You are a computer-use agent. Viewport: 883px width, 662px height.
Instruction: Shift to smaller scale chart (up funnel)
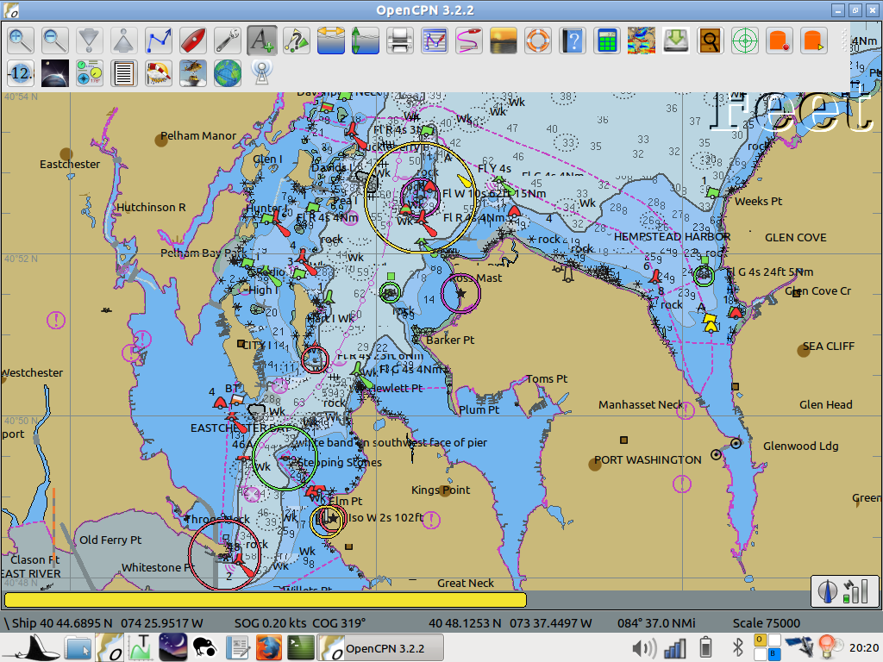coord(124,41)
